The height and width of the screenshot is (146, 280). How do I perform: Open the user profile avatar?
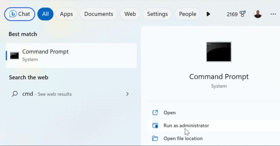tap(258, 14)
